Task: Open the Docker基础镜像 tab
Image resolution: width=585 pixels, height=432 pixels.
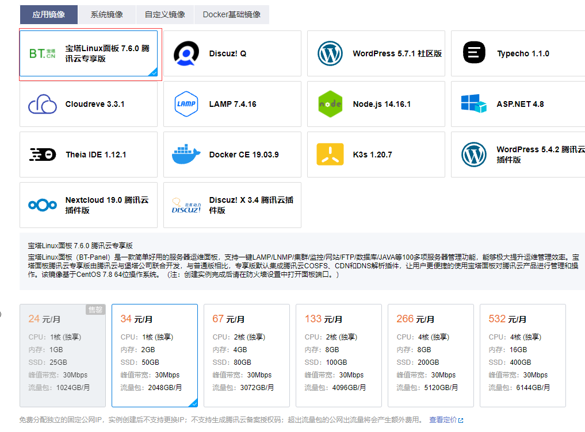Action: click(x=232, y=14)
